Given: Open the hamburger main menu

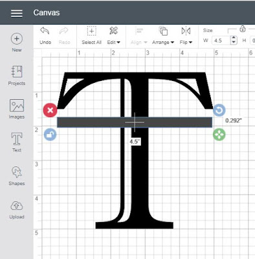Looking at the screenshot, I should [17, 13].
